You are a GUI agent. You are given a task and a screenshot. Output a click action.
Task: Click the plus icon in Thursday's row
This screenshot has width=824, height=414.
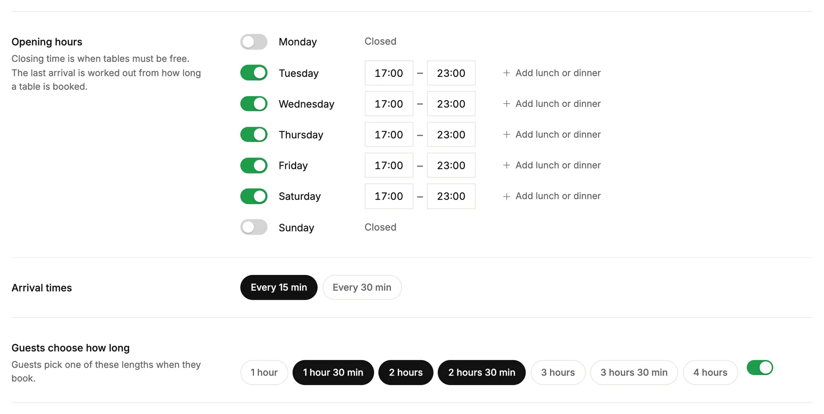coord(506,134)
